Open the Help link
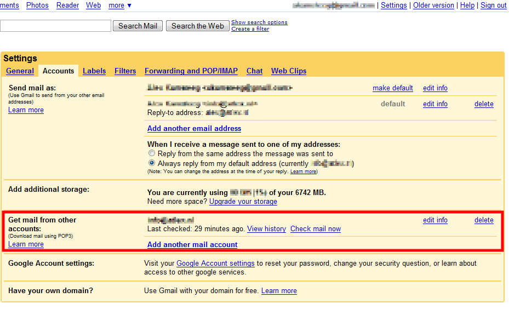Screen dimensions: 509x309 click(467, 5)
